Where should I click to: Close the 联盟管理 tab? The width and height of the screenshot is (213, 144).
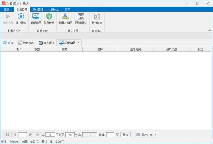78,43
